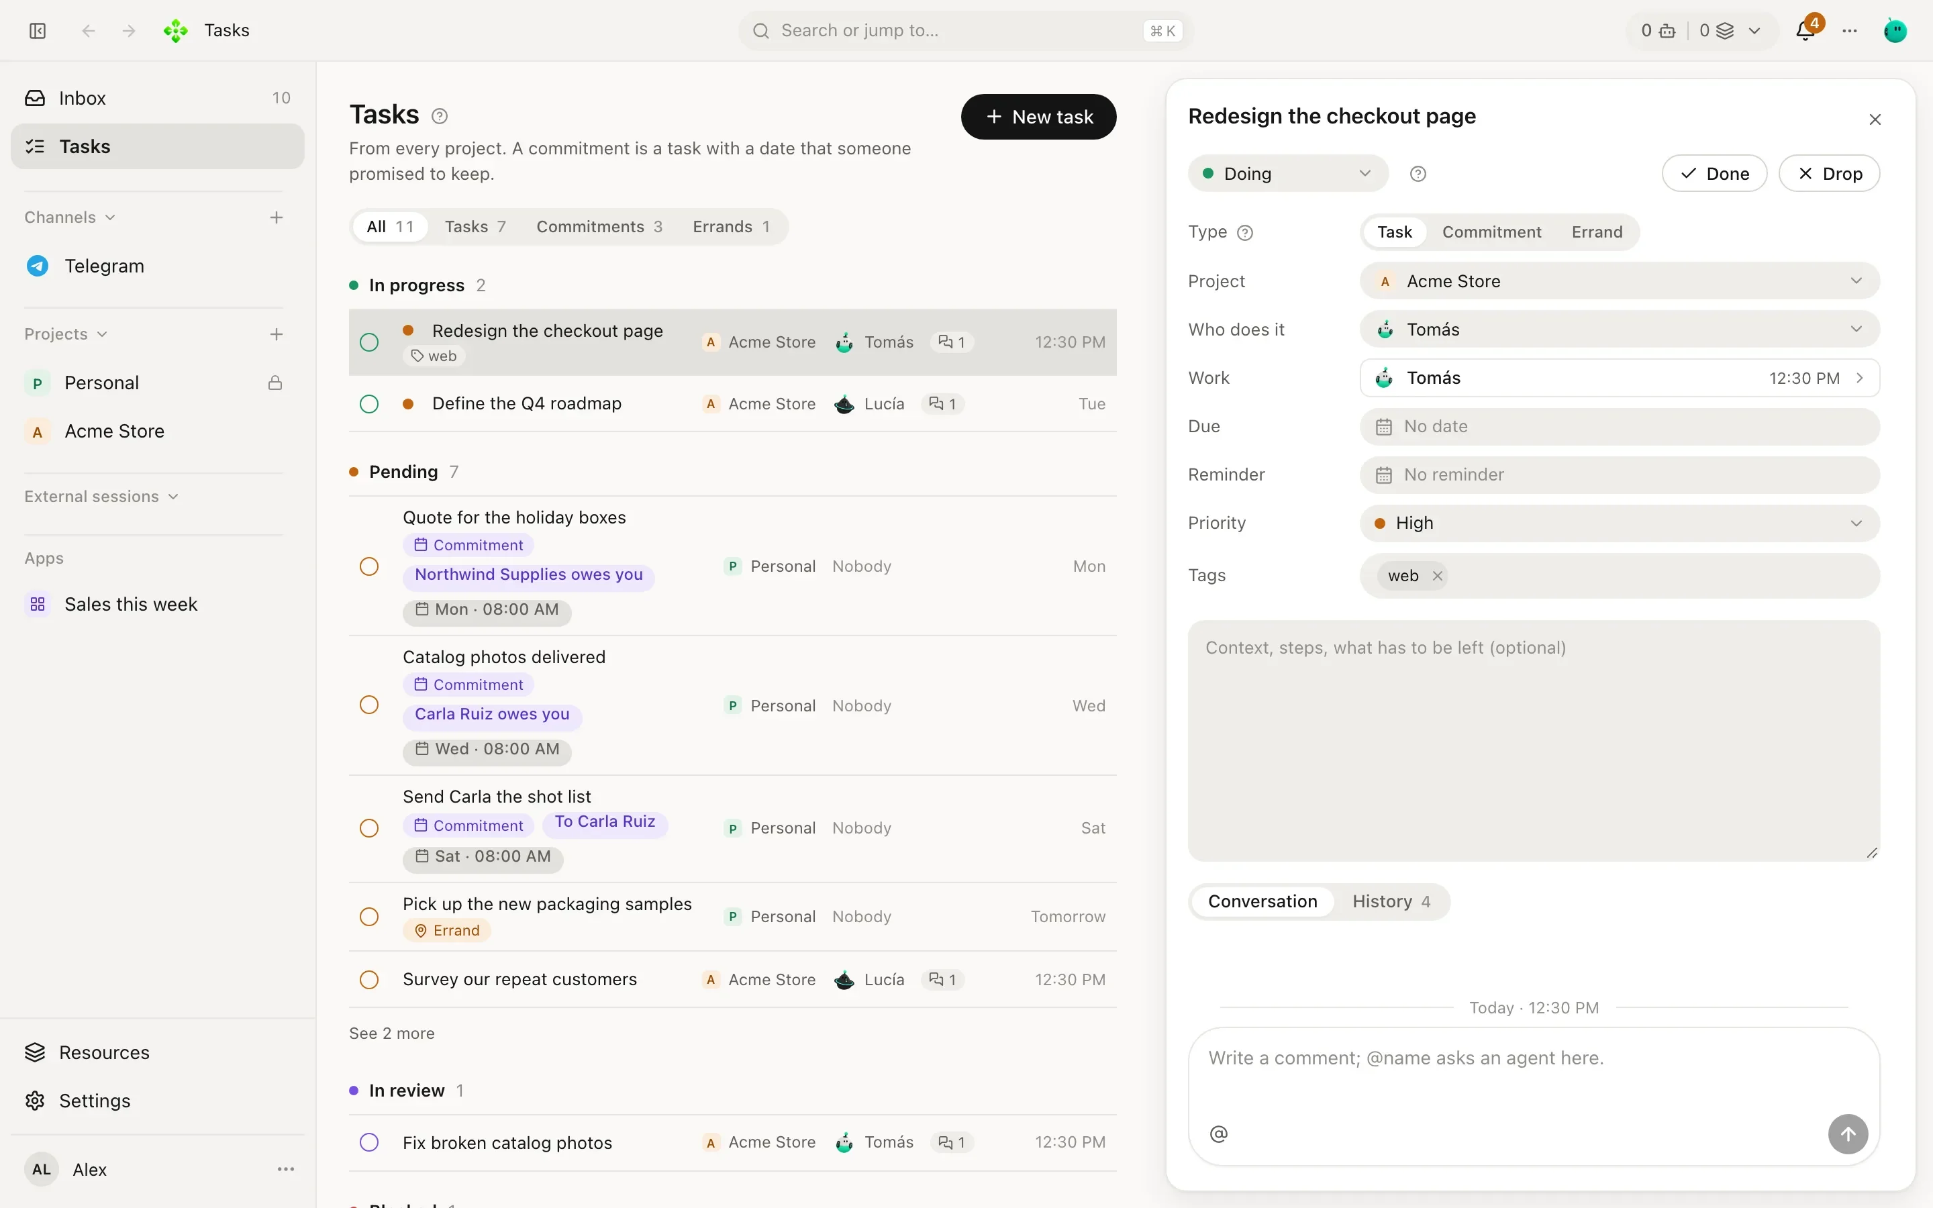Switch to the Errands filter tab
The width and height of the screenshot is (1933, 1208).
731,227
